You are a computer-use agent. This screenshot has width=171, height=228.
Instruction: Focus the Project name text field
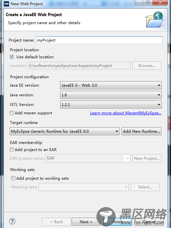click(x=99, y=40)
